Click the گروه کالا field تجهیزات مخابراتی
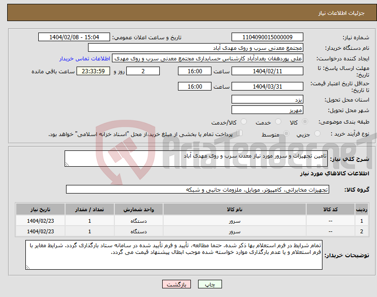The height and width of the screenshot is (297, 377). click(x=198, y=189)
